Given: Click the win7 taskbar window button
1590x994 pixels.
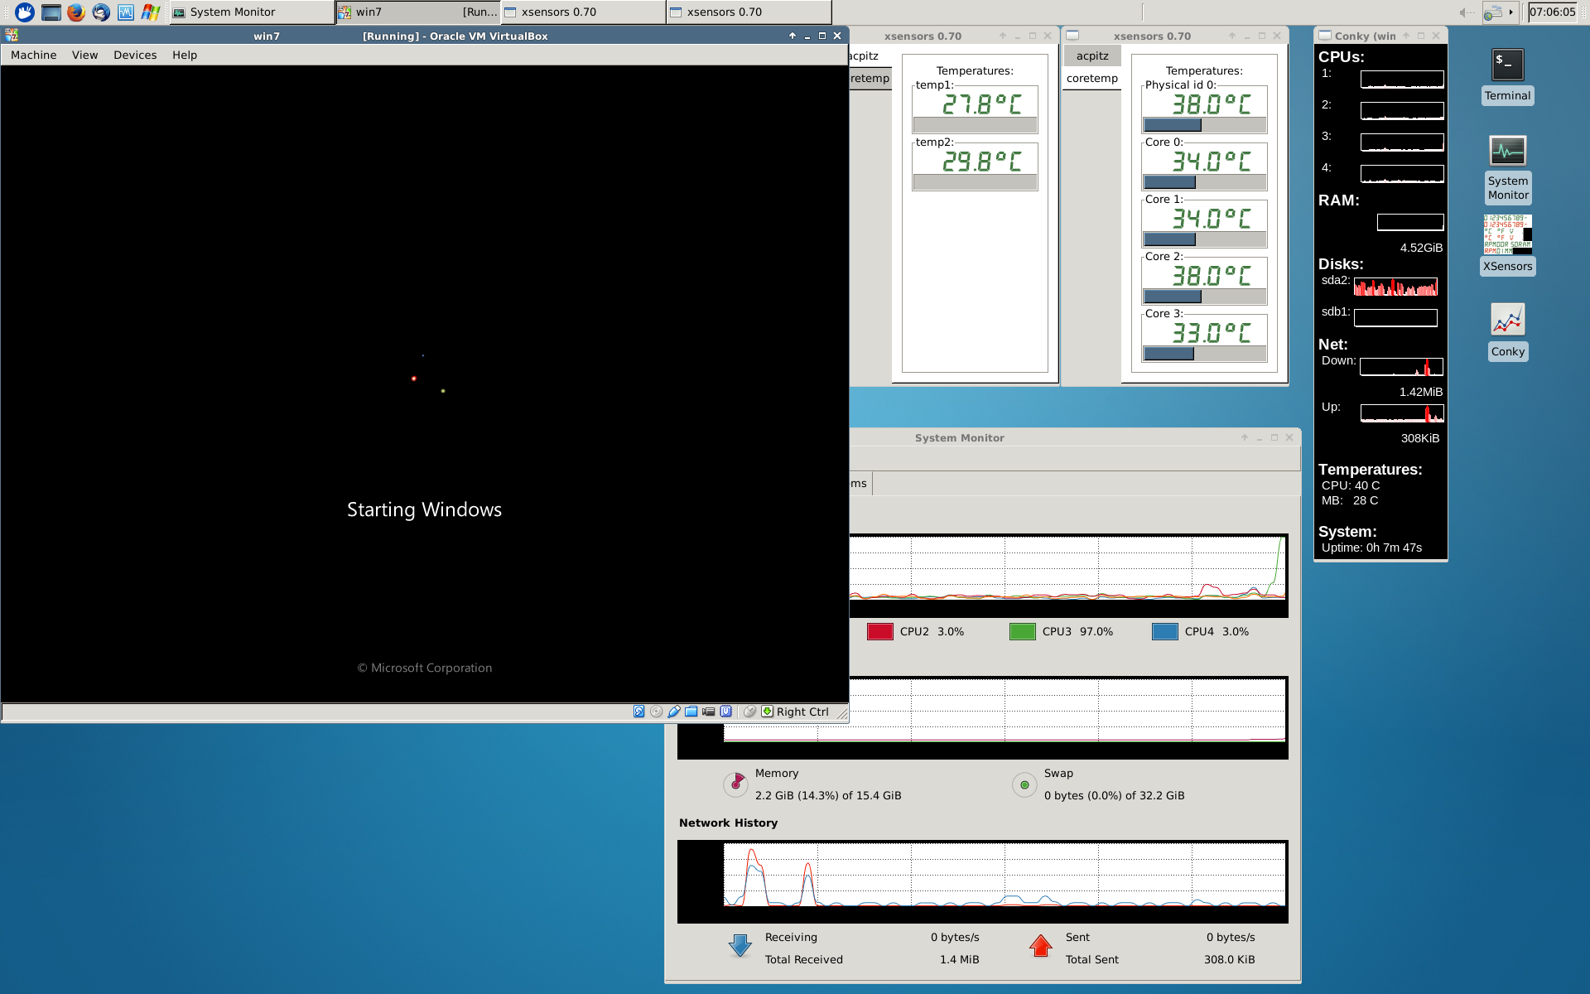Looking at the screenshot, I should (x=417, y=12).
